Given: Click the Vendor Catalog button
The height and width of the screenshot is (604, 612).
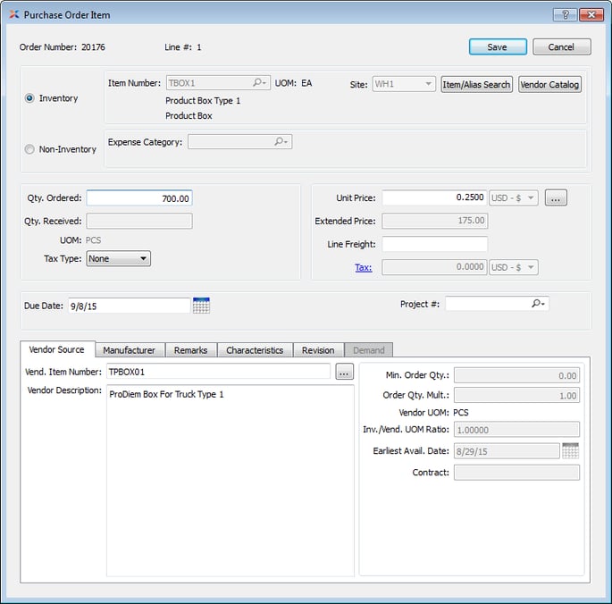Looking at the screenshot, I should [x=550, y=85].
